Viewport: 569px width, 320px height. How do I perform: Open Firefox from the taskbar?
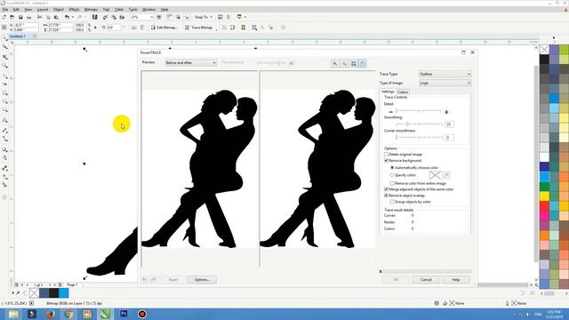(51, 314)
